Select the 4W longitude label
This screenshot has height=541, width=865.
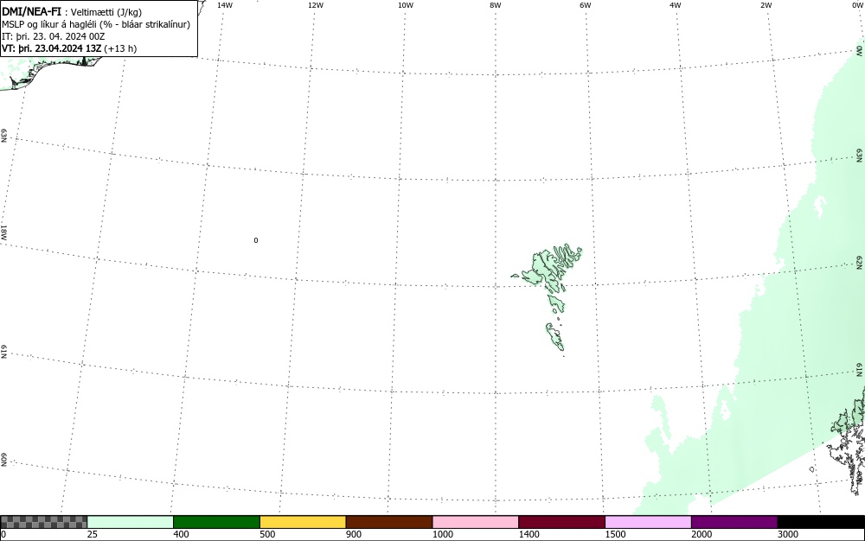pyautogui.click(x=676, y=5)
